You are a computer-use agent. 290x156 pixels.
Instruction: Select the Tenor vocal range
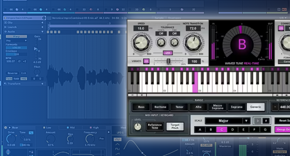click(x=179, y=107)
